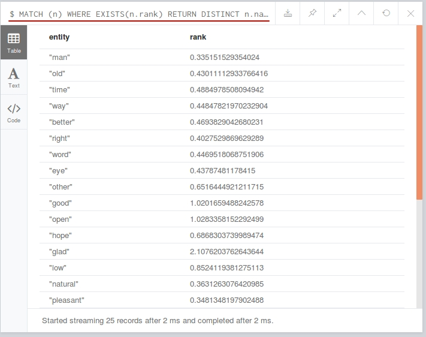Click the entity column header
The width and height of the screenshot is (426, 337).
59,37
